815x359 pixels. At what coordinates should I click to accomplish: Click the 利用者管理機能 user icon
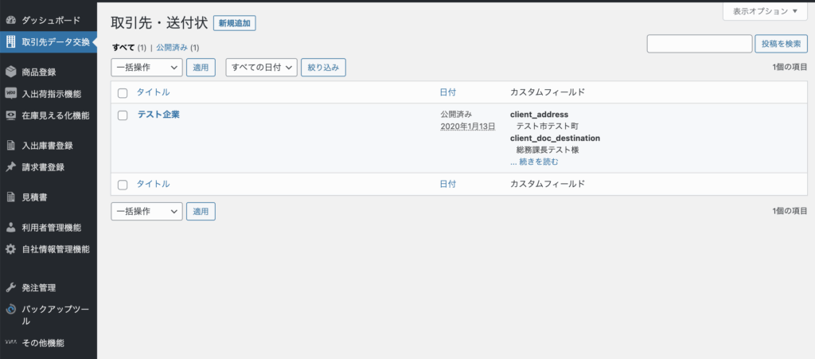(10, 228)
